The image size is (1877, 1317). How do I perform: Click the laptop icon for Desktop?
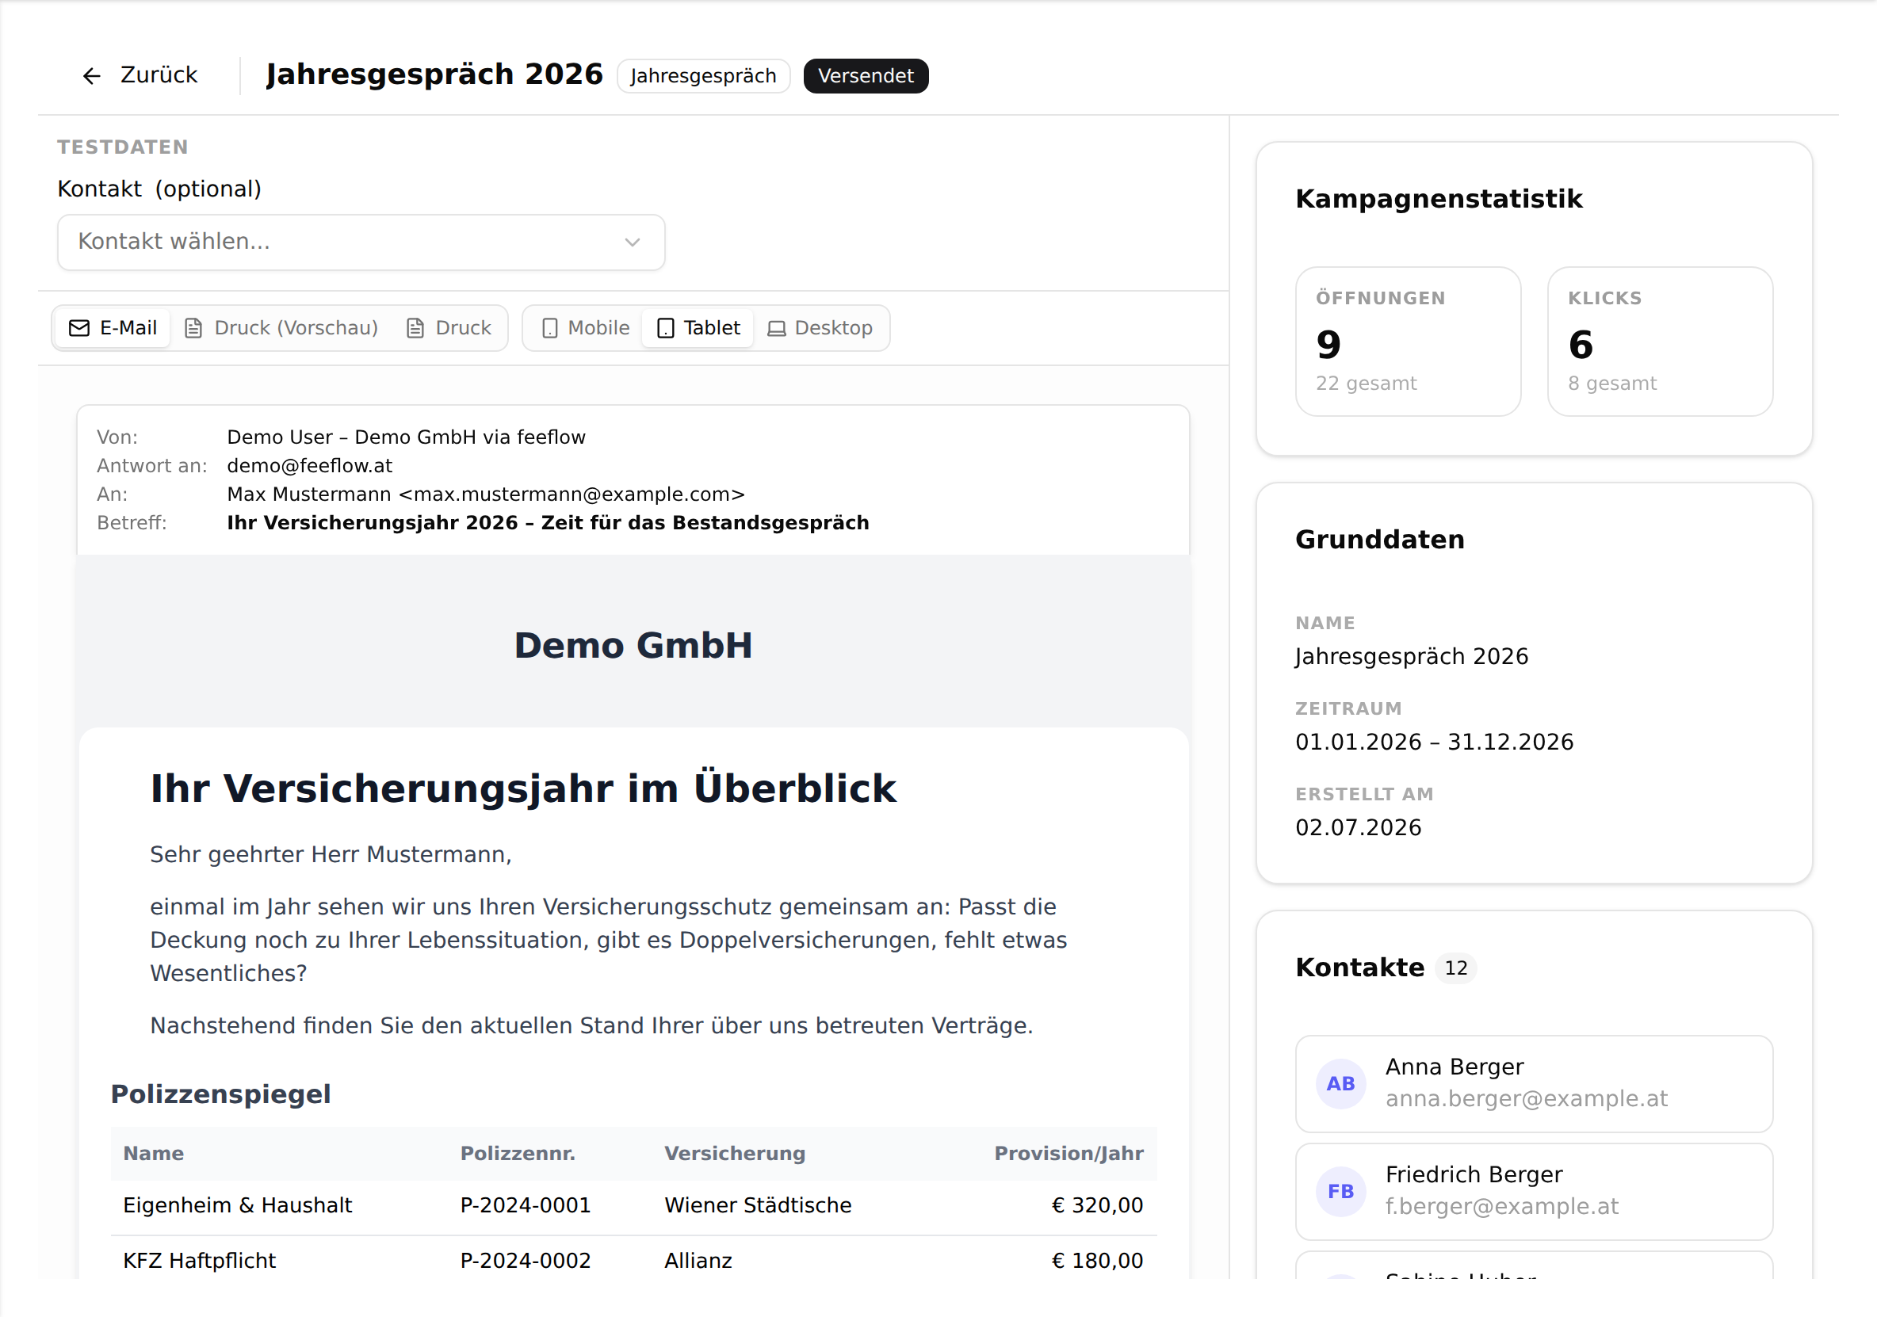click(777, 329)
